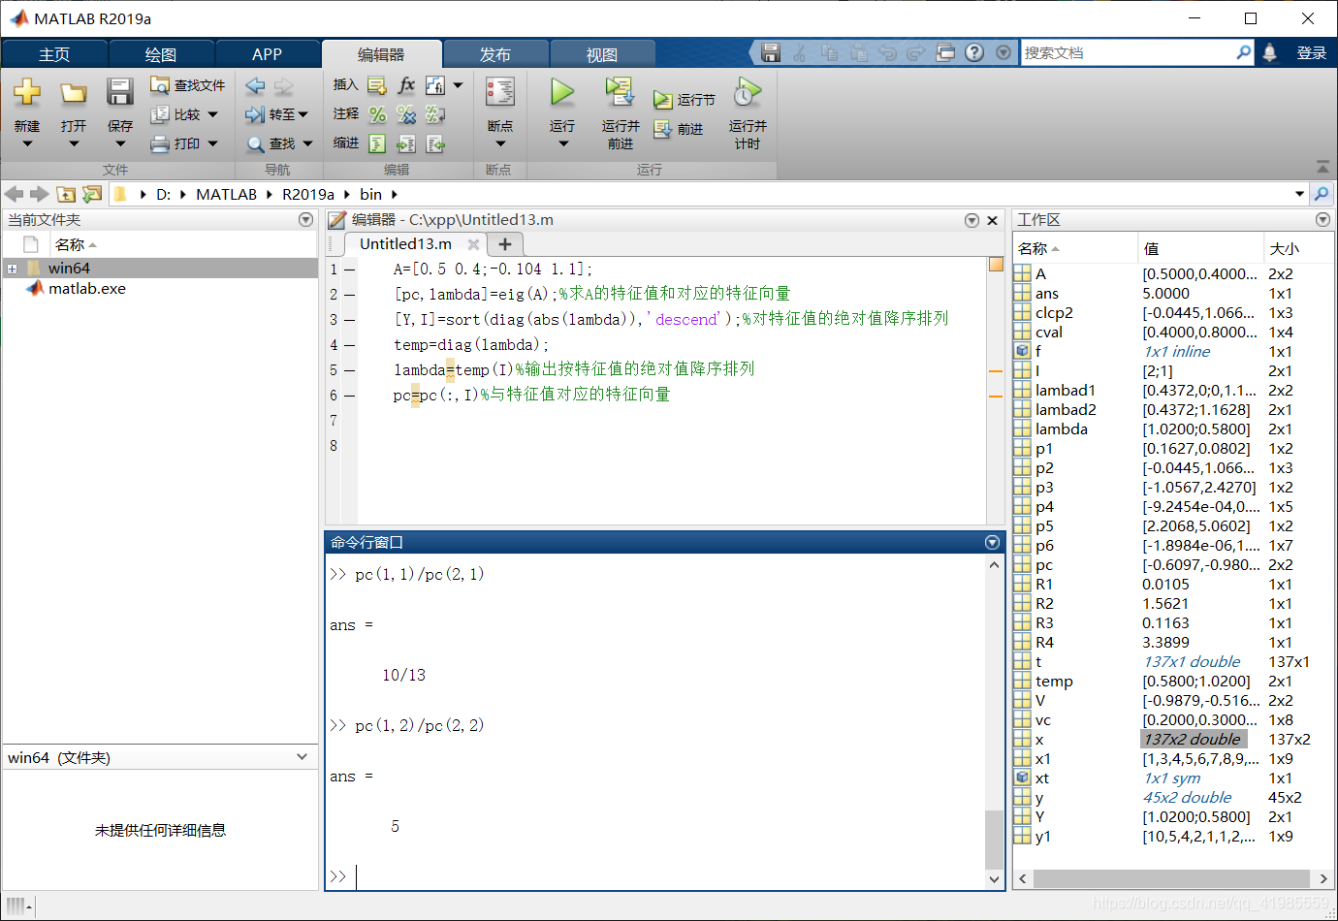Click the browse for folder icon
Image resolution: width=1338 pixels, height=921 pixels.
coord(92,194)
